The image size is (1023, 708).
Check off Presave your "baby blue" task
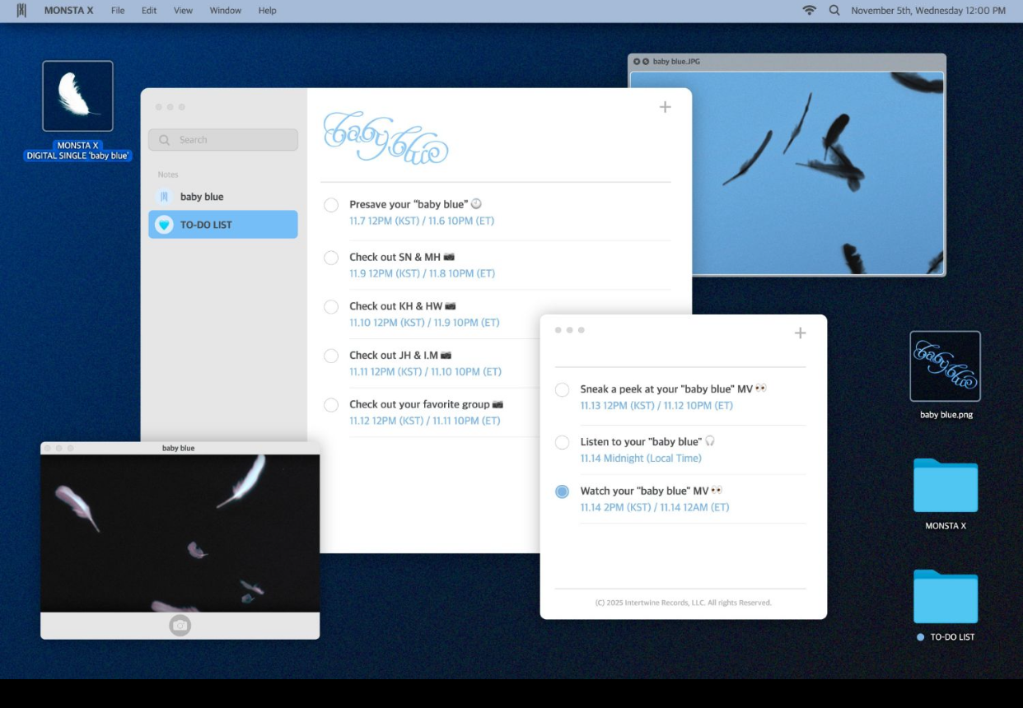tap(331, 205)
